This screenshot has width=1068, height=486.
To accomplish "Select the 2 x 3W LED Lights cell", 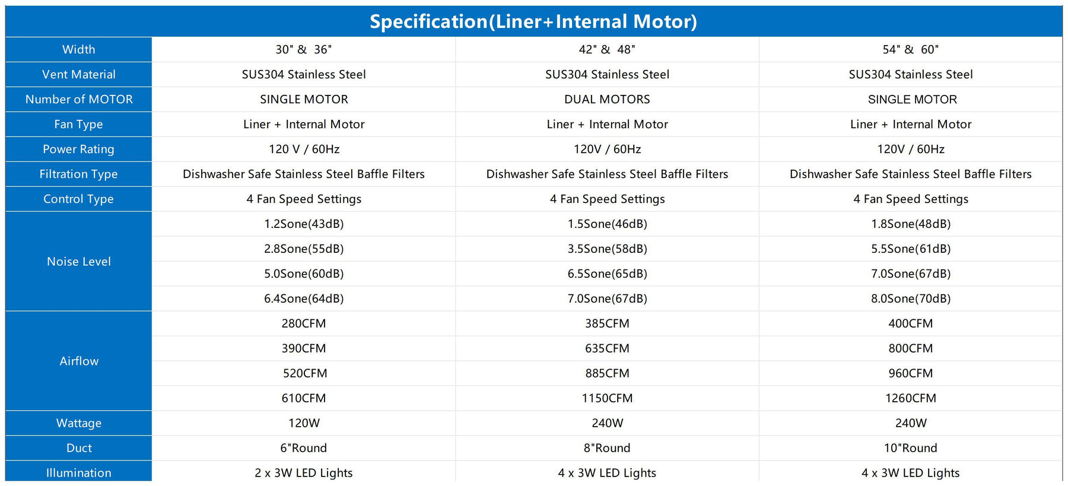I will (x=303, y=473).
